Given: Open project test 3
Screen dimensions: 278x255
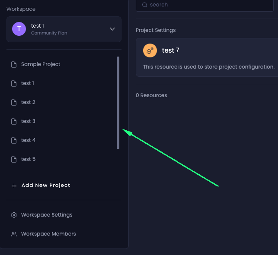Looking at the screenshot, I should (x=28, y=121).
